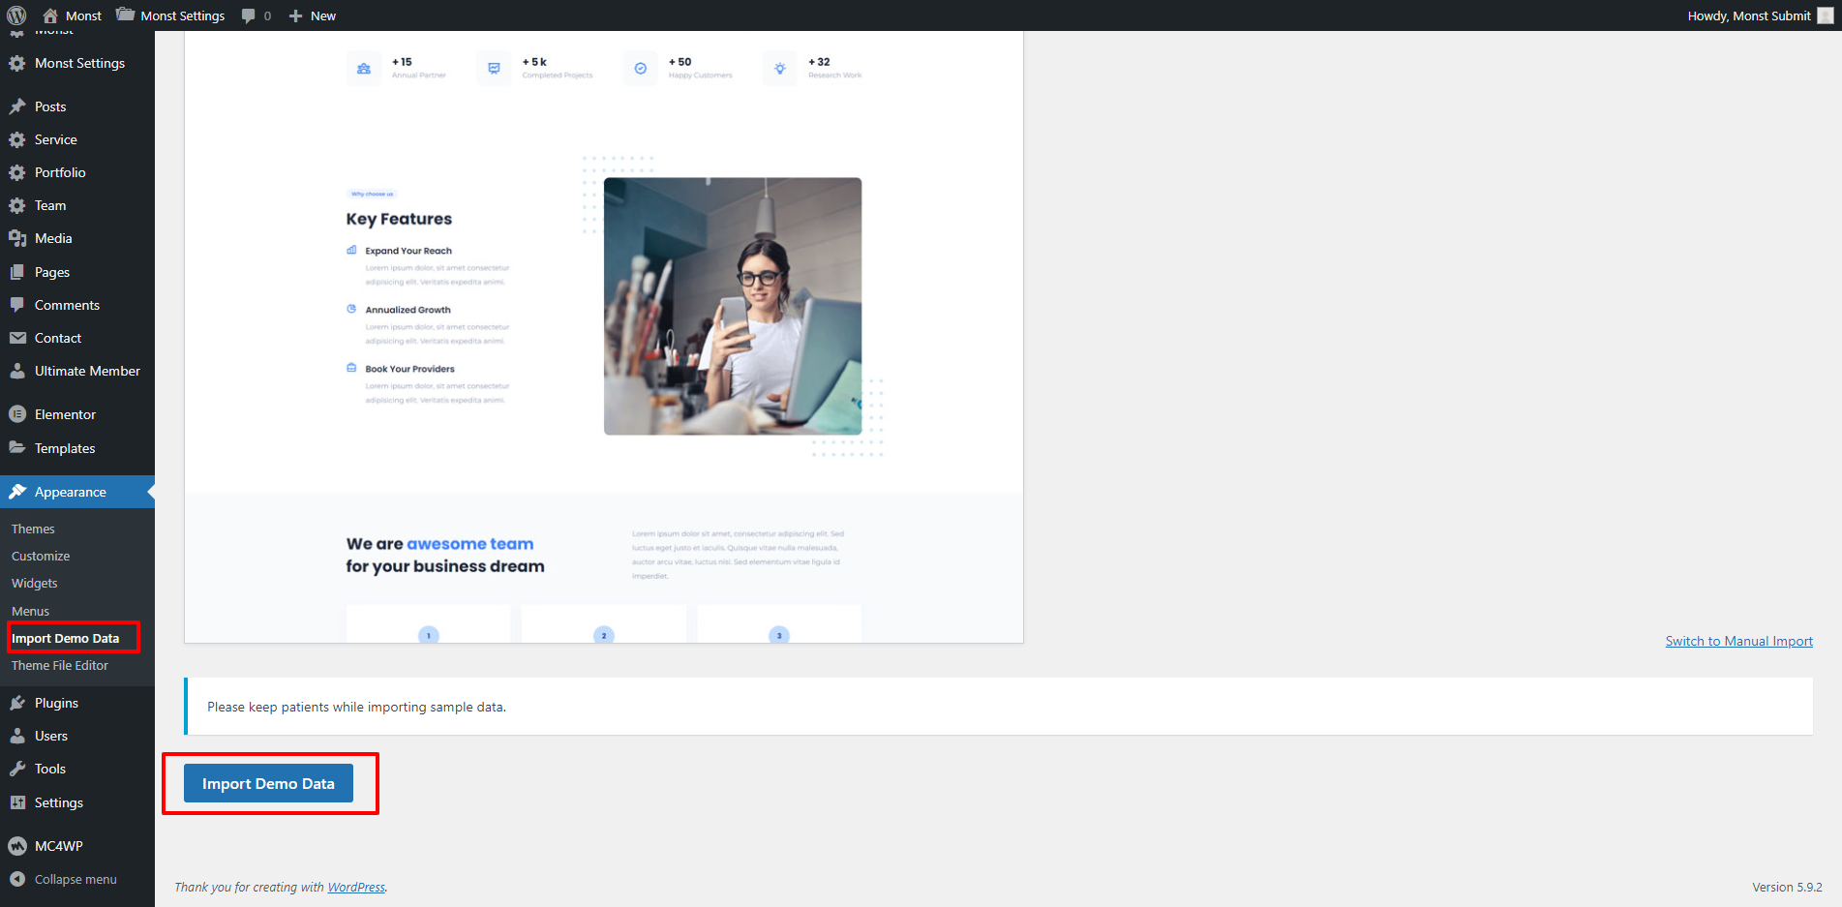Click the WordPress logo icon in admin bar

[x=16, y=15]
